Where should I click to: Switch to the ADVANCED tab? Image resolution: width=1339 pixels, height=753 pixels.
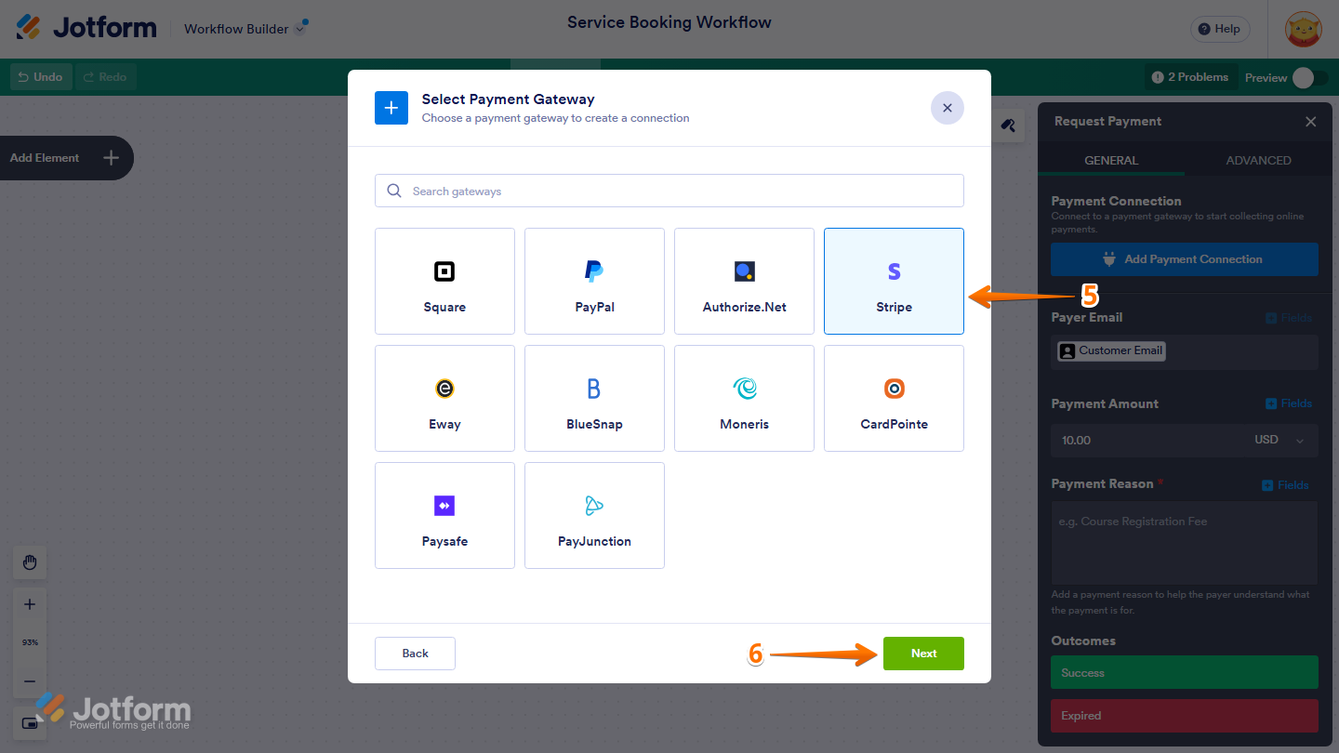pyautogui.click(x=1258, y=160)
